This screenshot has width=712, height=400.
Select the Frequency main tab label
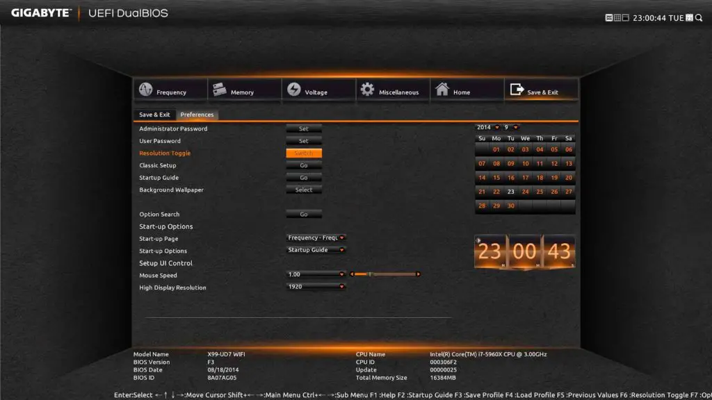[x=171, y=92]
